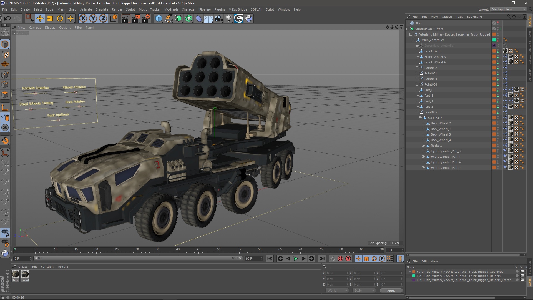Click the Undo arrow icon
The width and height of the screenshot is (533, 300).
(7, 19)
